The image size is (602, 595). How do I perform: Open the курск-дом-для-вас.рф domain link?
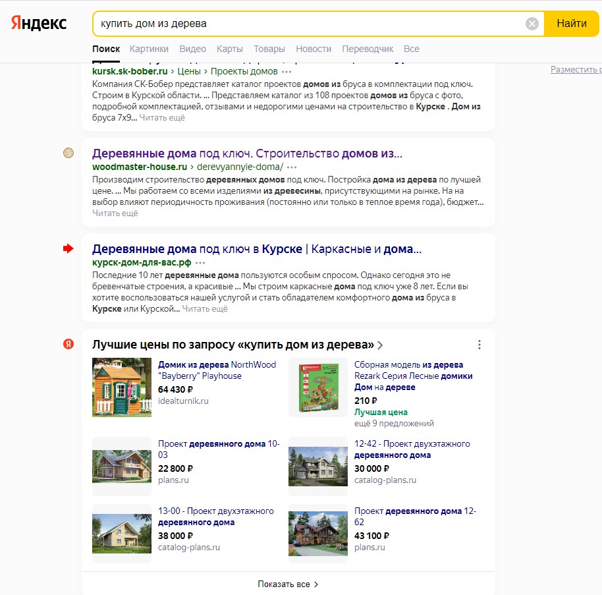point(142,262)
